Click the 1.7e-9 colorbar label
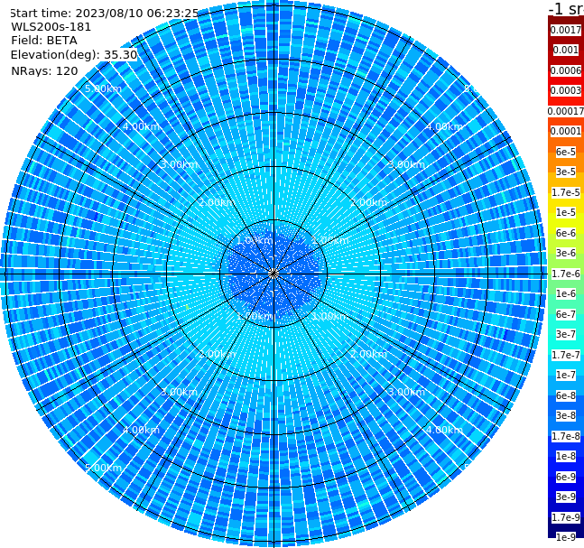Screen dimensions: 584x548 (566, 517)
